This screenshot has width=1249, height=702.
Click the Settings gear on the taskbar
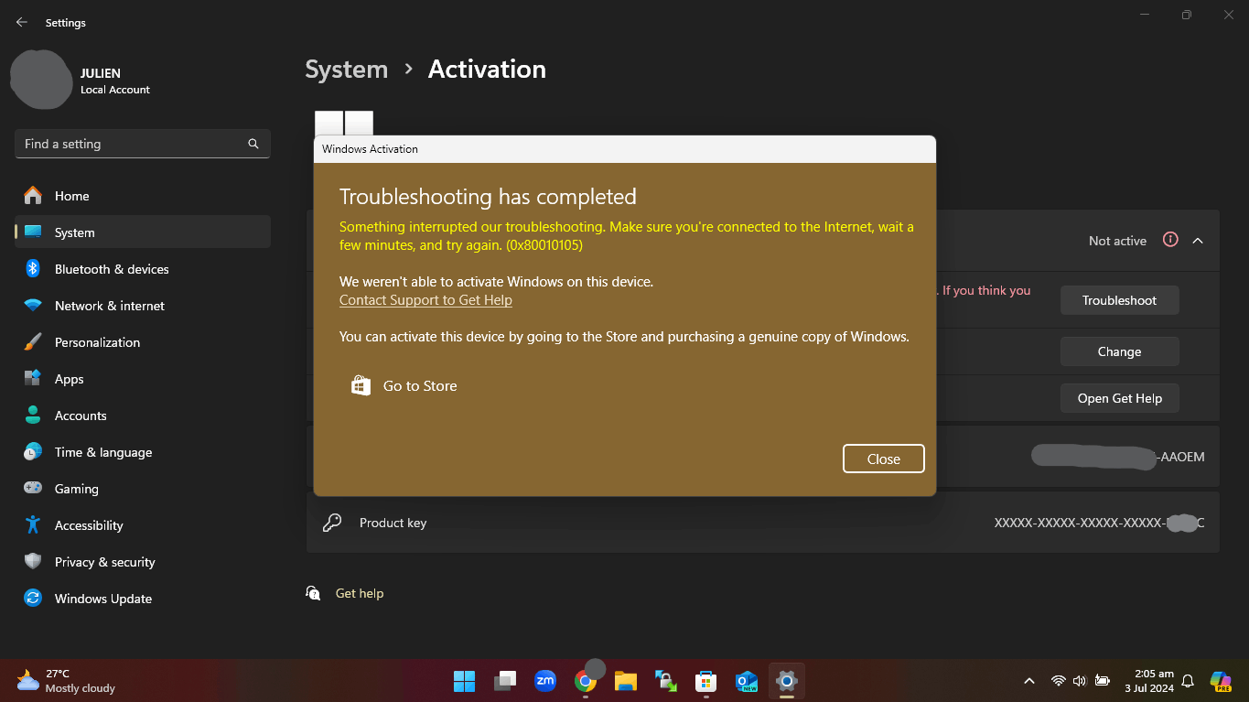click(786, 681)
